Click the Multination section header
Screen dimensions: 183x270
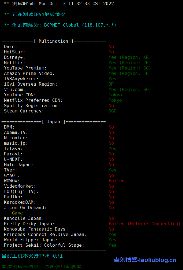(x=54, y=41)
